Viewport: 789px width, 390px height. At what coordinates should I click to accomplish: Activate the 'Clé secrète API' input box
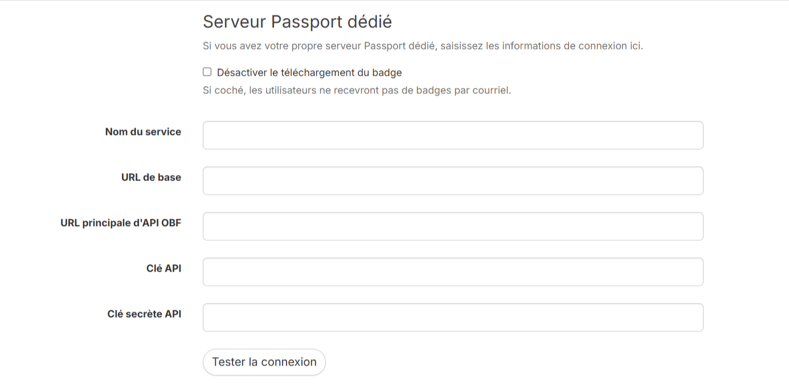point(453,318)
